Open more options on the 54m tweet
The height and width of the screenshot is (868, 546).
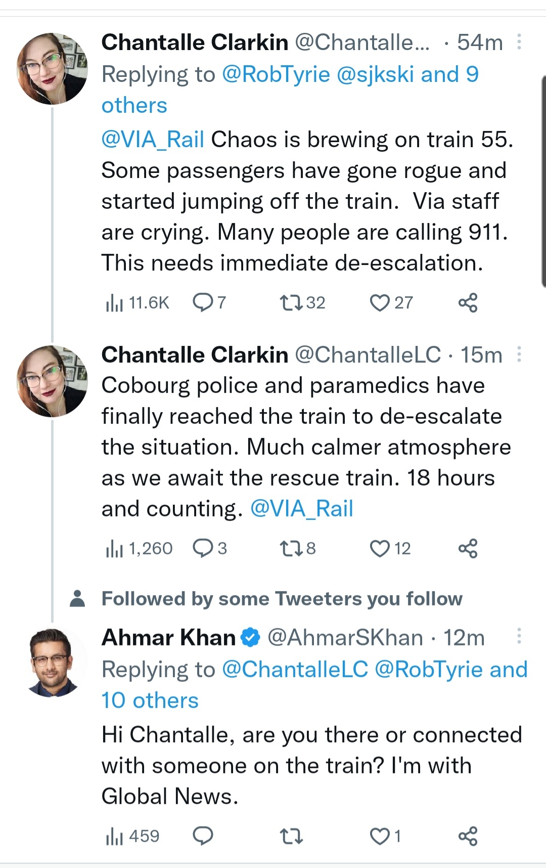tap(519, 42)
